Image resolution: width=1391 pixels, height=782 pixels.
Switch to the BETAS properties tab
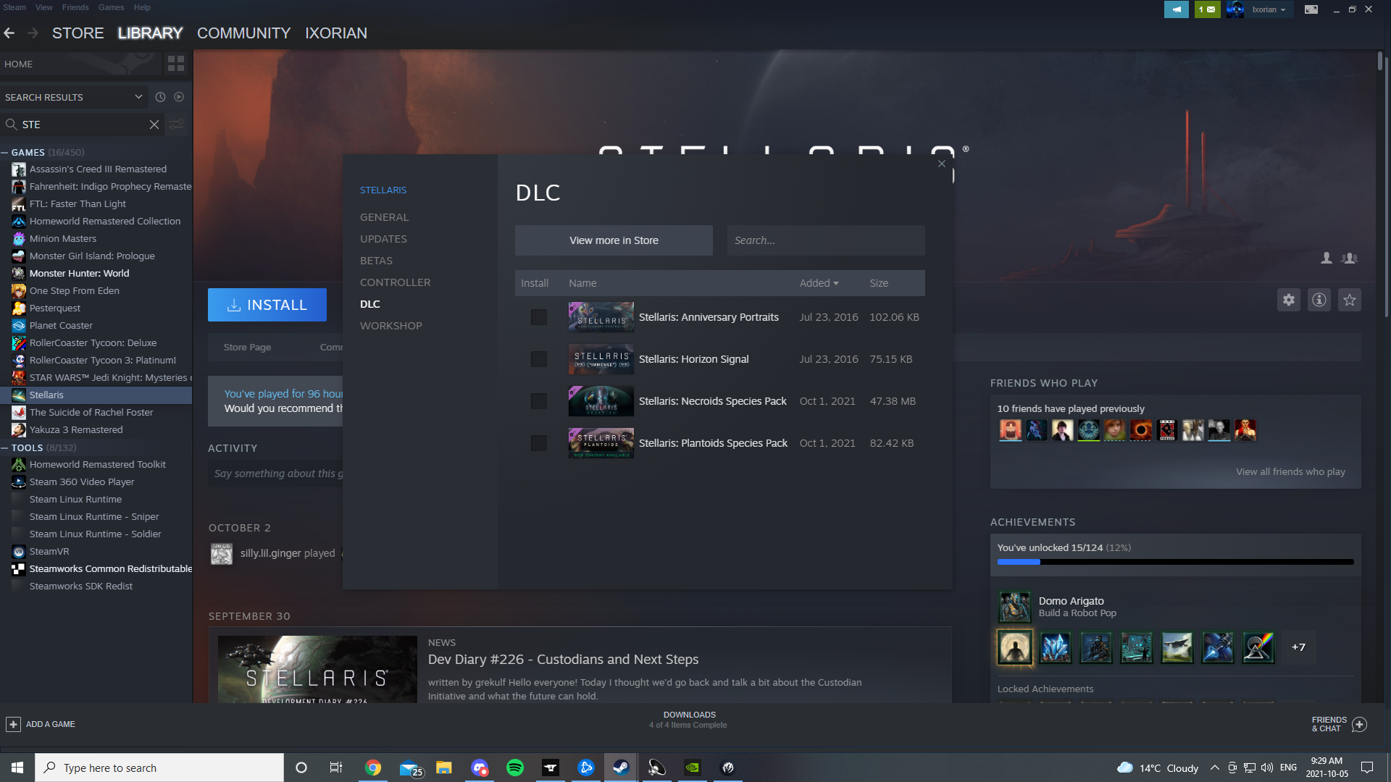click(x=377, y=261)
